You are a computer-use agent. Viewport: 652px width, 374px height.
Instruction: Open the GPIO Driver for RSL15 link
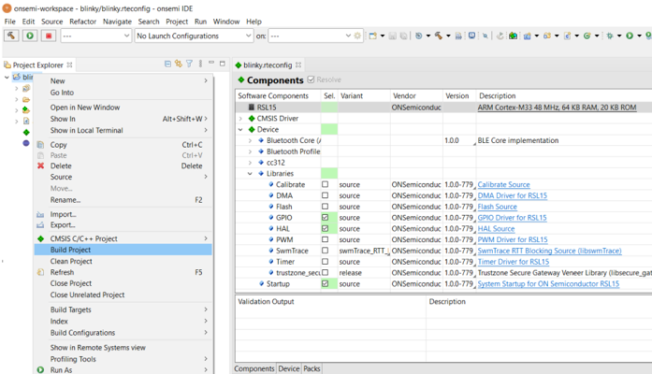(512, 217)
